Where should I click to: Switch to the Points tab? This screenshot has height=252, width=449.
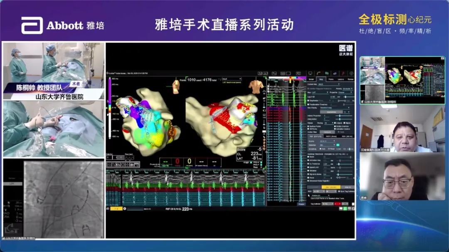click(x=331, y=79)
